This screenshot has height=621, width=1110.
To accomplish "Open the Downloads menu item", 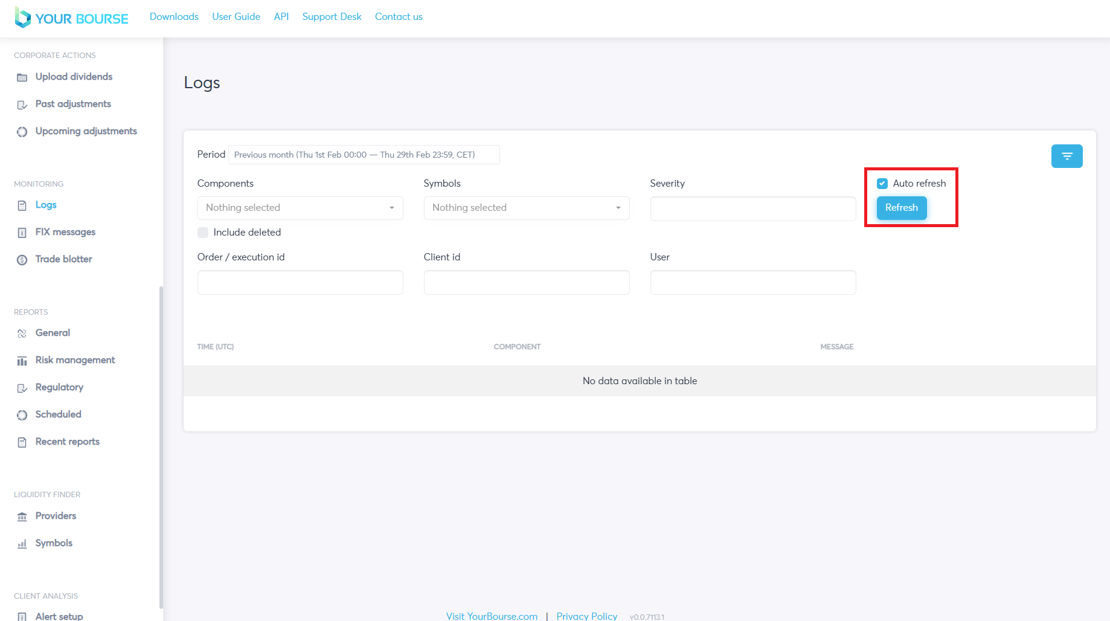I will (x=174, y=17).
